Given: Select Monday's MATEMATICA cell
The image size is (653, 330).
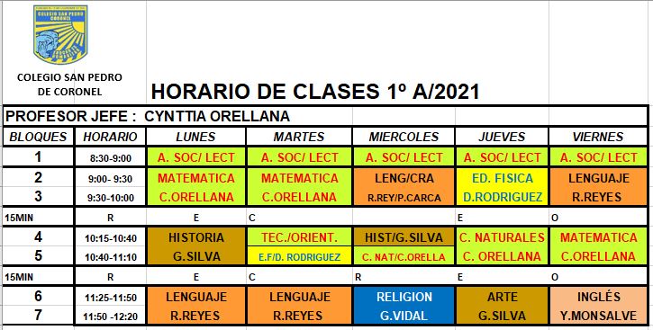Looking at the screenshot, I should tap(195, 187).
